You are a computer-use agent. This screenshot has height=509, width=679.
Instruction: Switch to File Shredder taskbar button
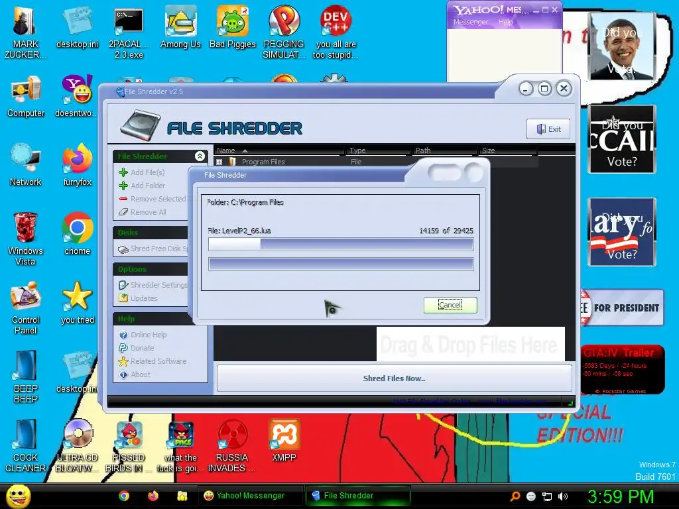pos(357,496)
